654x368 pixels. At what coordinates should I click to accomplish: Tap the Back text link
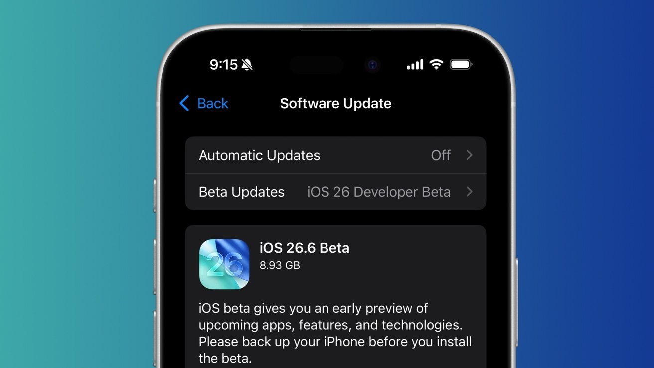tap(213, 103)
